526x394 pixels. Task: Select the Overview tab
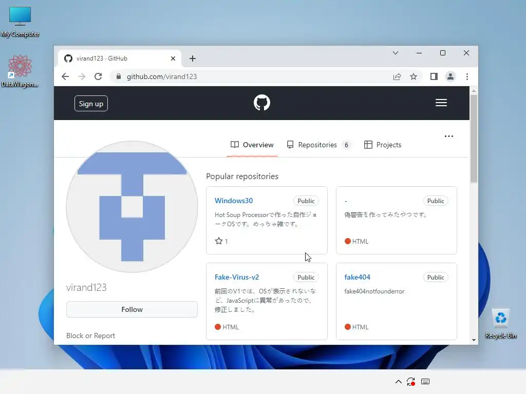(x=252, y=145)
